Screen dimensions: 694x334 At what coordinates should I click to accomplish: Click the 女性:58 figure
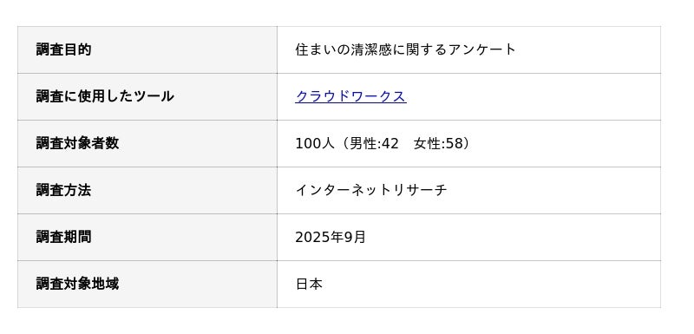click(x=438, y=143)
